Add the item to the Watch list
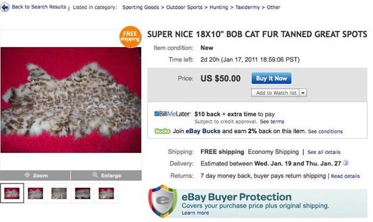The width and height of the screenshot is (373, 222). 276,93
